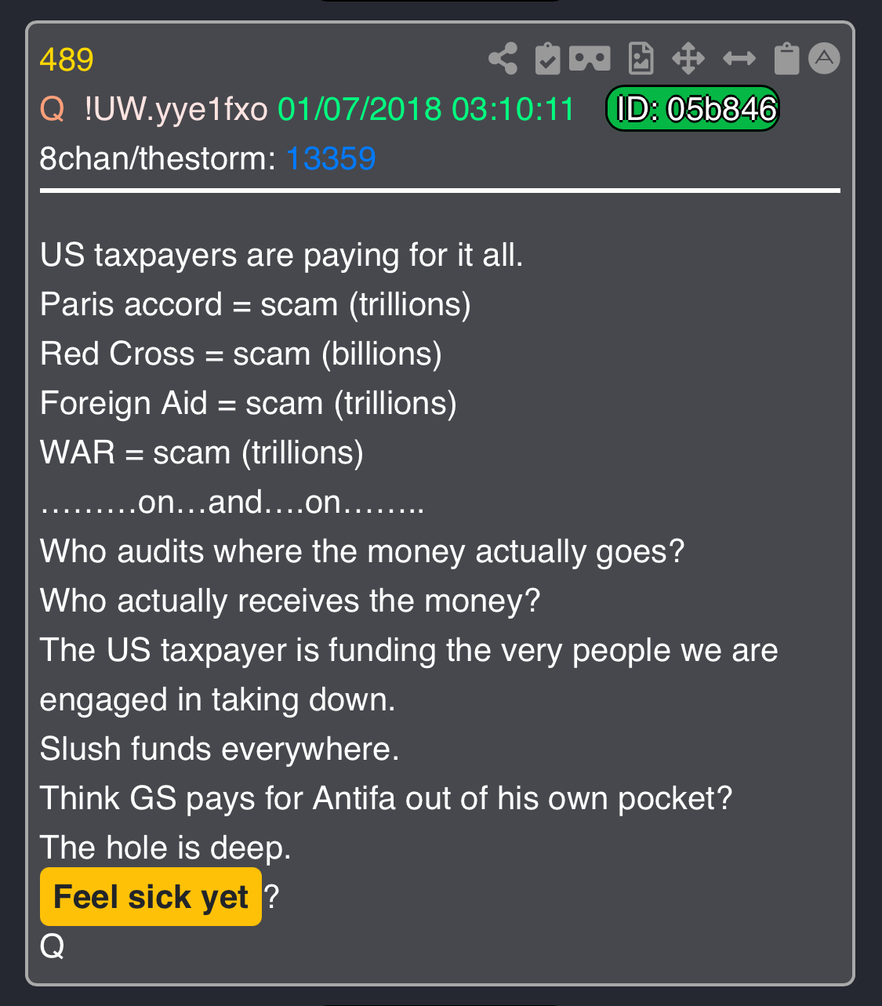Click the horizontal double-arrow icon
882x1006 pixels.
[x=739, y=58]
